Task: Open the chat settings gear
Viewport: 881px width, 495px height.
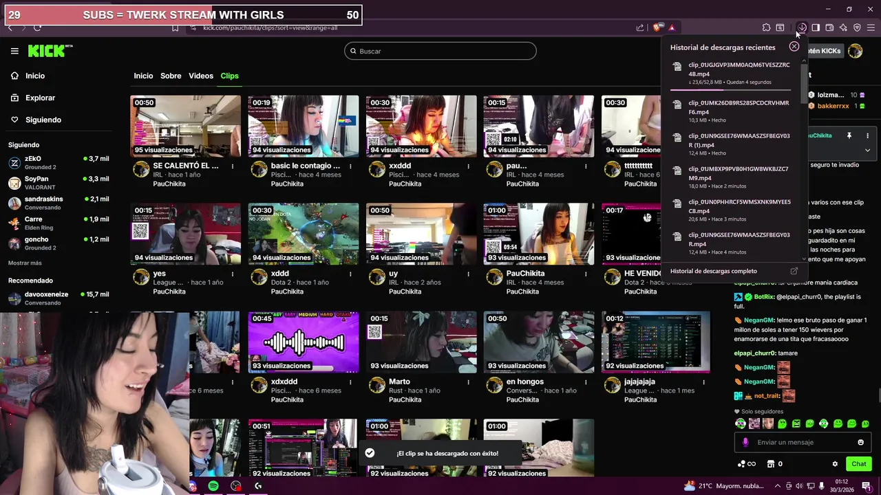Action: click(x=835, y=464)
